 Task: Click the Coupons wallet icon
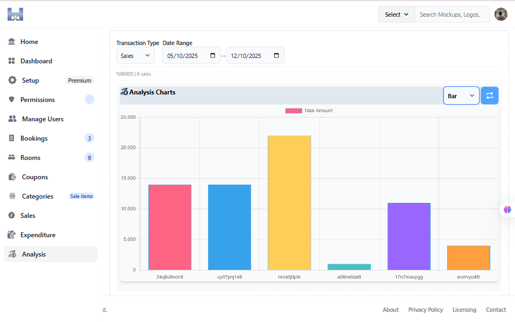[12, 177]
